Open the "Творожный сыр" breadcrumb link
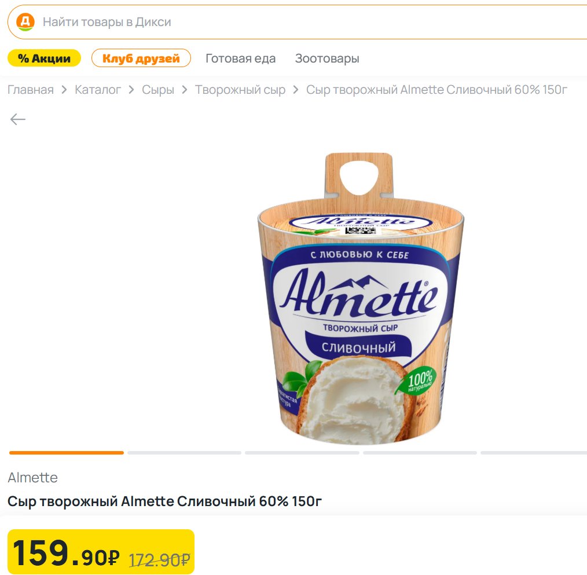Viewport: 587px width, 575px height. point(240,90)
